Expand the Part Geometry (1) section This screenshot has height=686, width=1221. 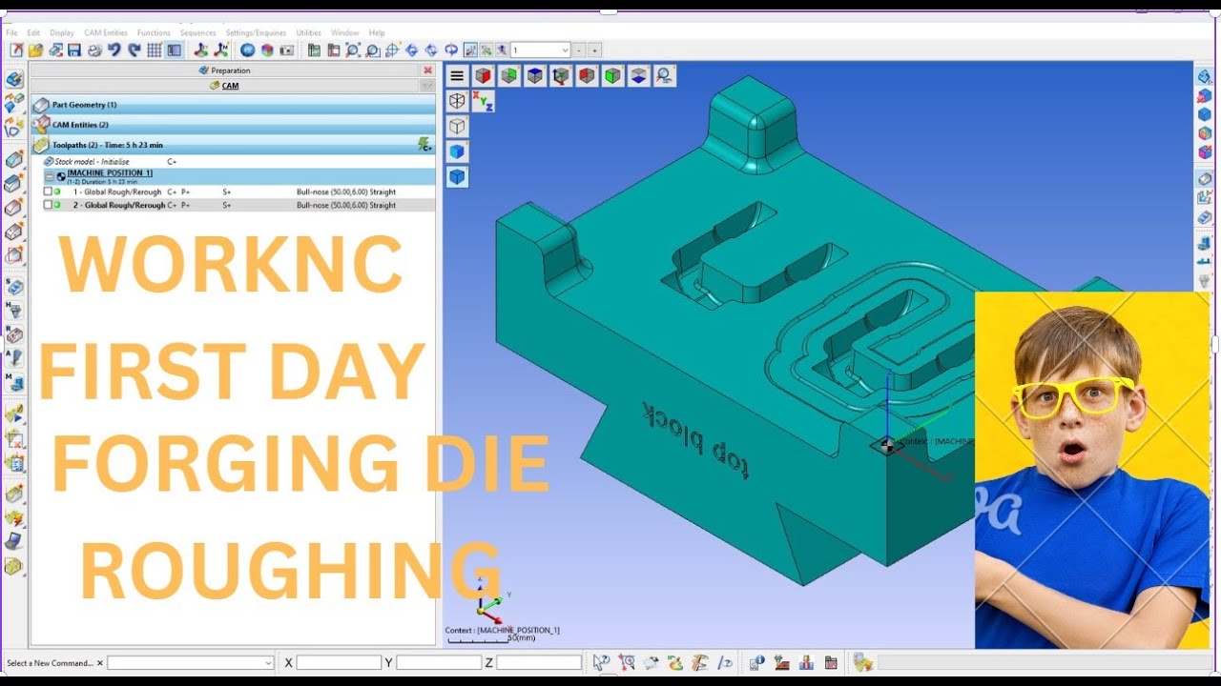(x=233, y=105)
